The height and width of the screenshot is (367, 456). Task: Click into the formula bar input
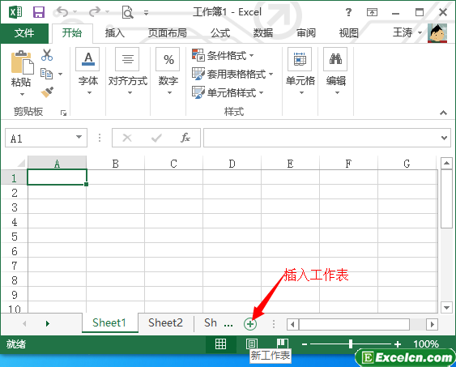pos(322,138)
